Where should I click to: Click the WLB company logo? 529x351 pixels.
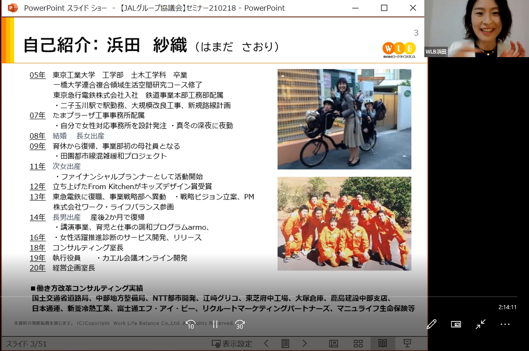pyautogui.click(x=399, y=50)
